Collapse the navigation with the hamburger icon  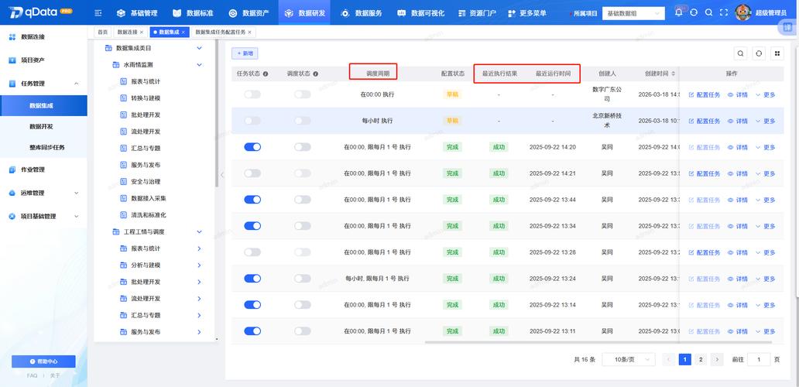98,12
